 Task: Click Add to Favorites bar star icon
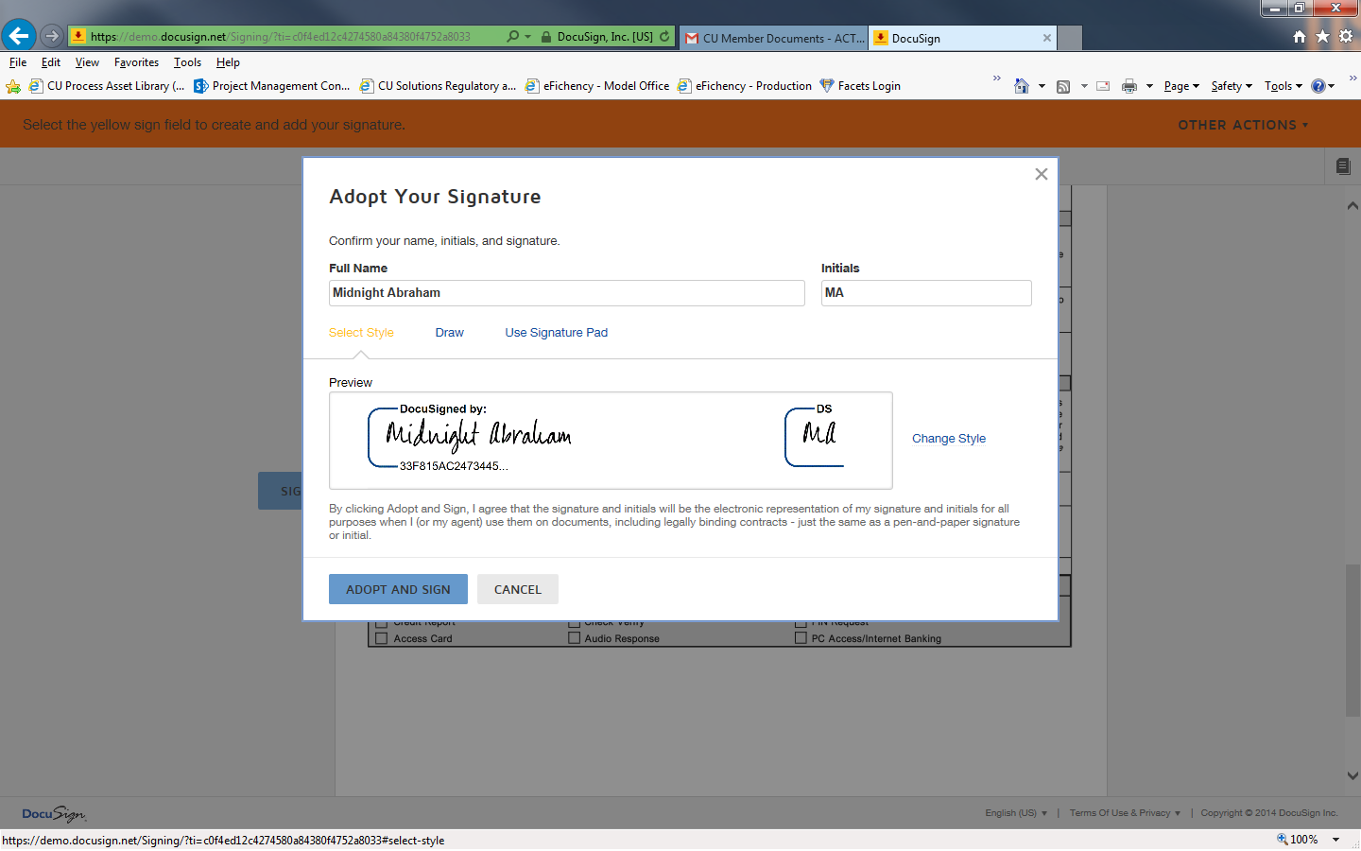pyautogui.click(x=13, y=86)
